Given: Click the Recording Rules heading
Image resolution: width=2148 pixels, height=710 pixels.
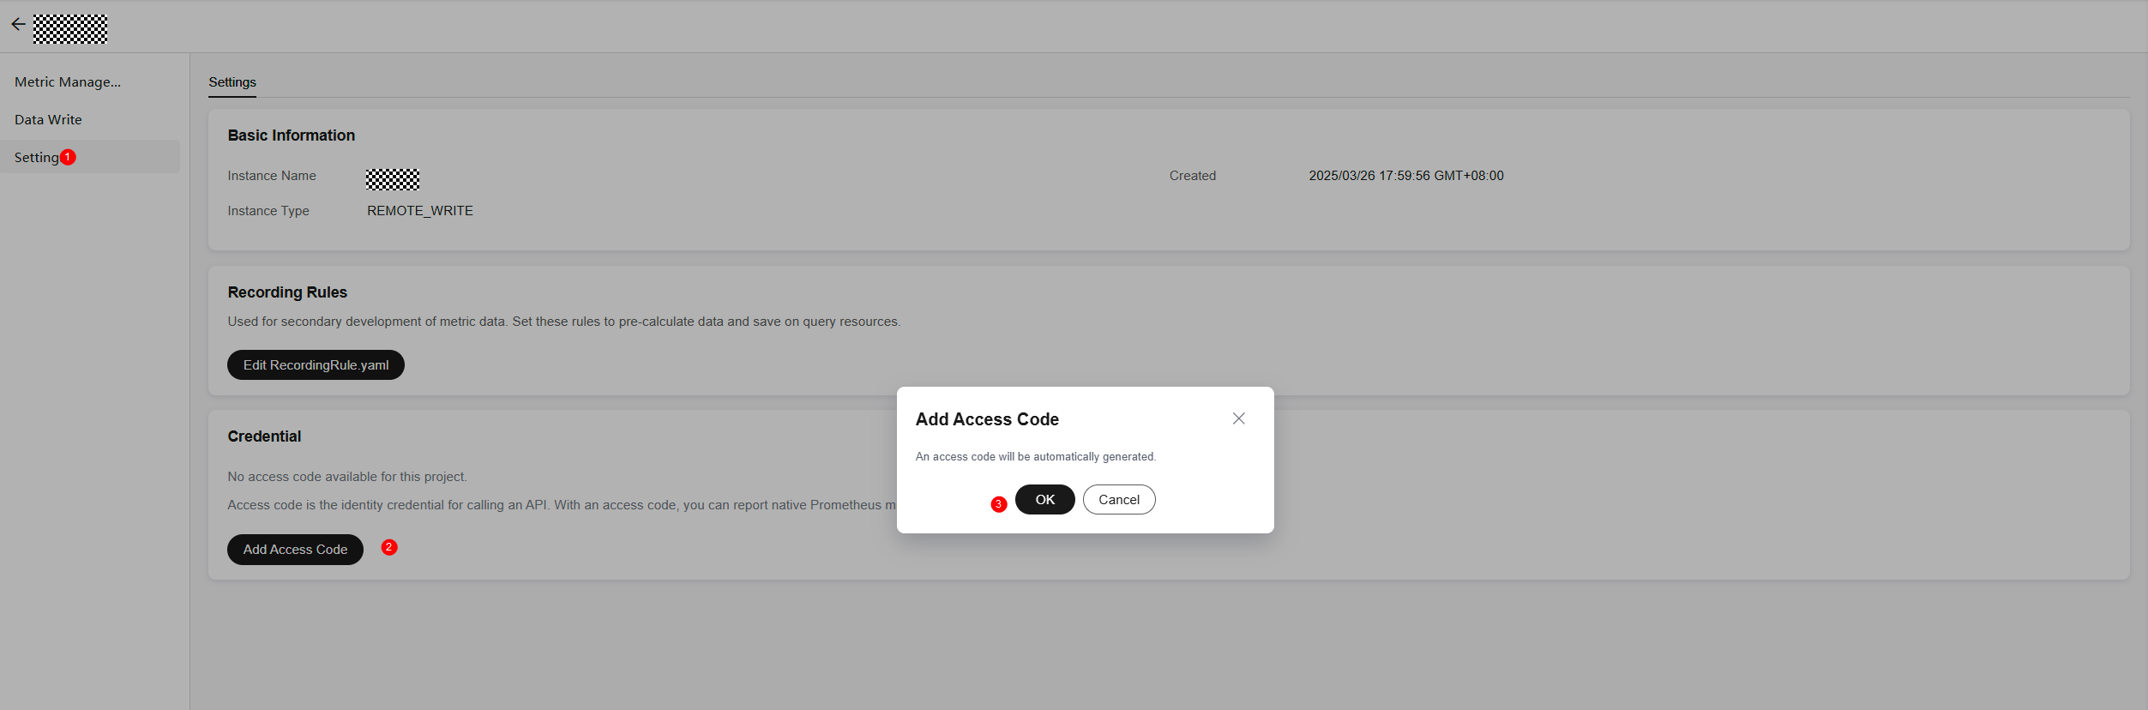Looking at the screenshot, I should 287,292.
